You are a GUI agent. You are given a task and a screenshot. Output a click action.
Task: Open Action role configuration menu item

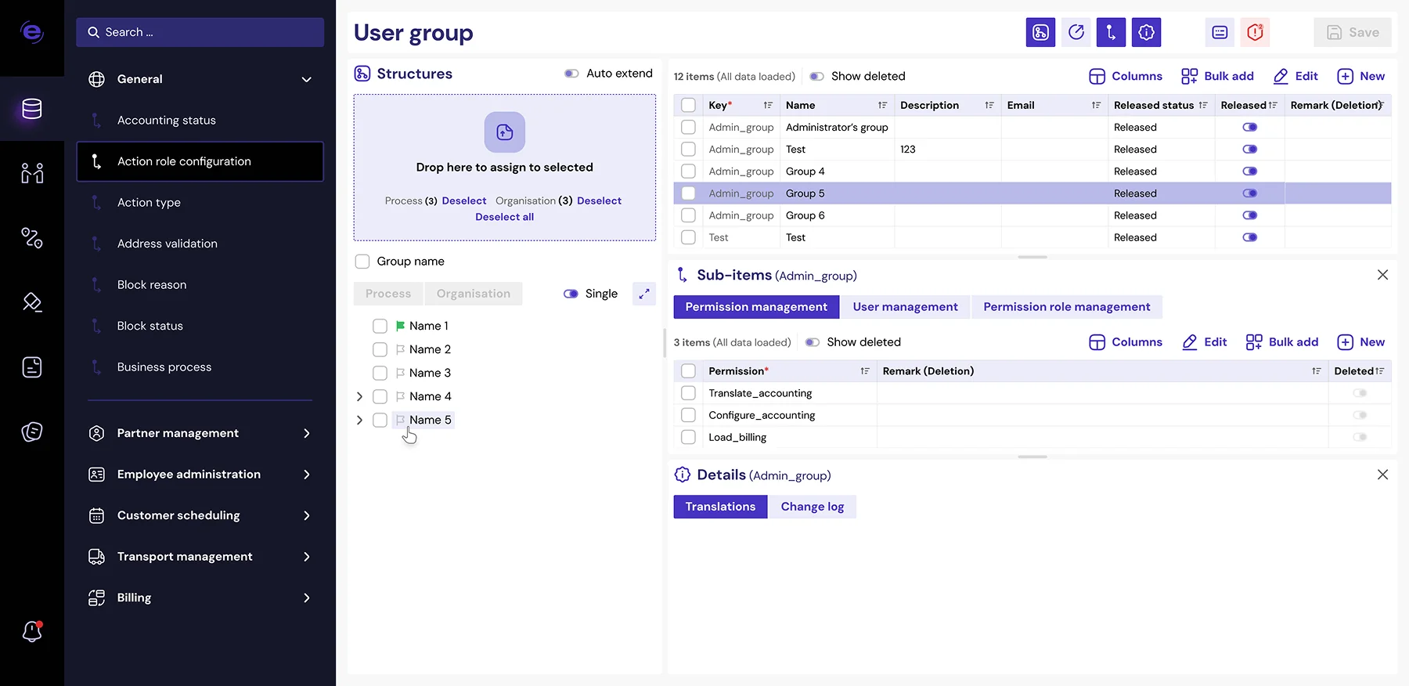(x=200, y=161)
